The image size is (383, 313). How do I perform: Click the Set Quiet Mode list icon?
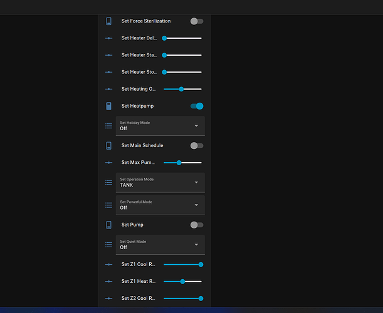109,244
